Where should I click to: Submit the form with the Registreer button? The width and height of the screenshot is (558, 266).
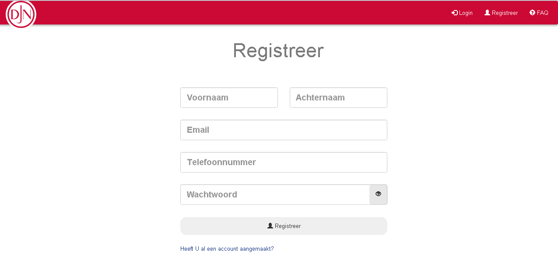tap(284, 226)
